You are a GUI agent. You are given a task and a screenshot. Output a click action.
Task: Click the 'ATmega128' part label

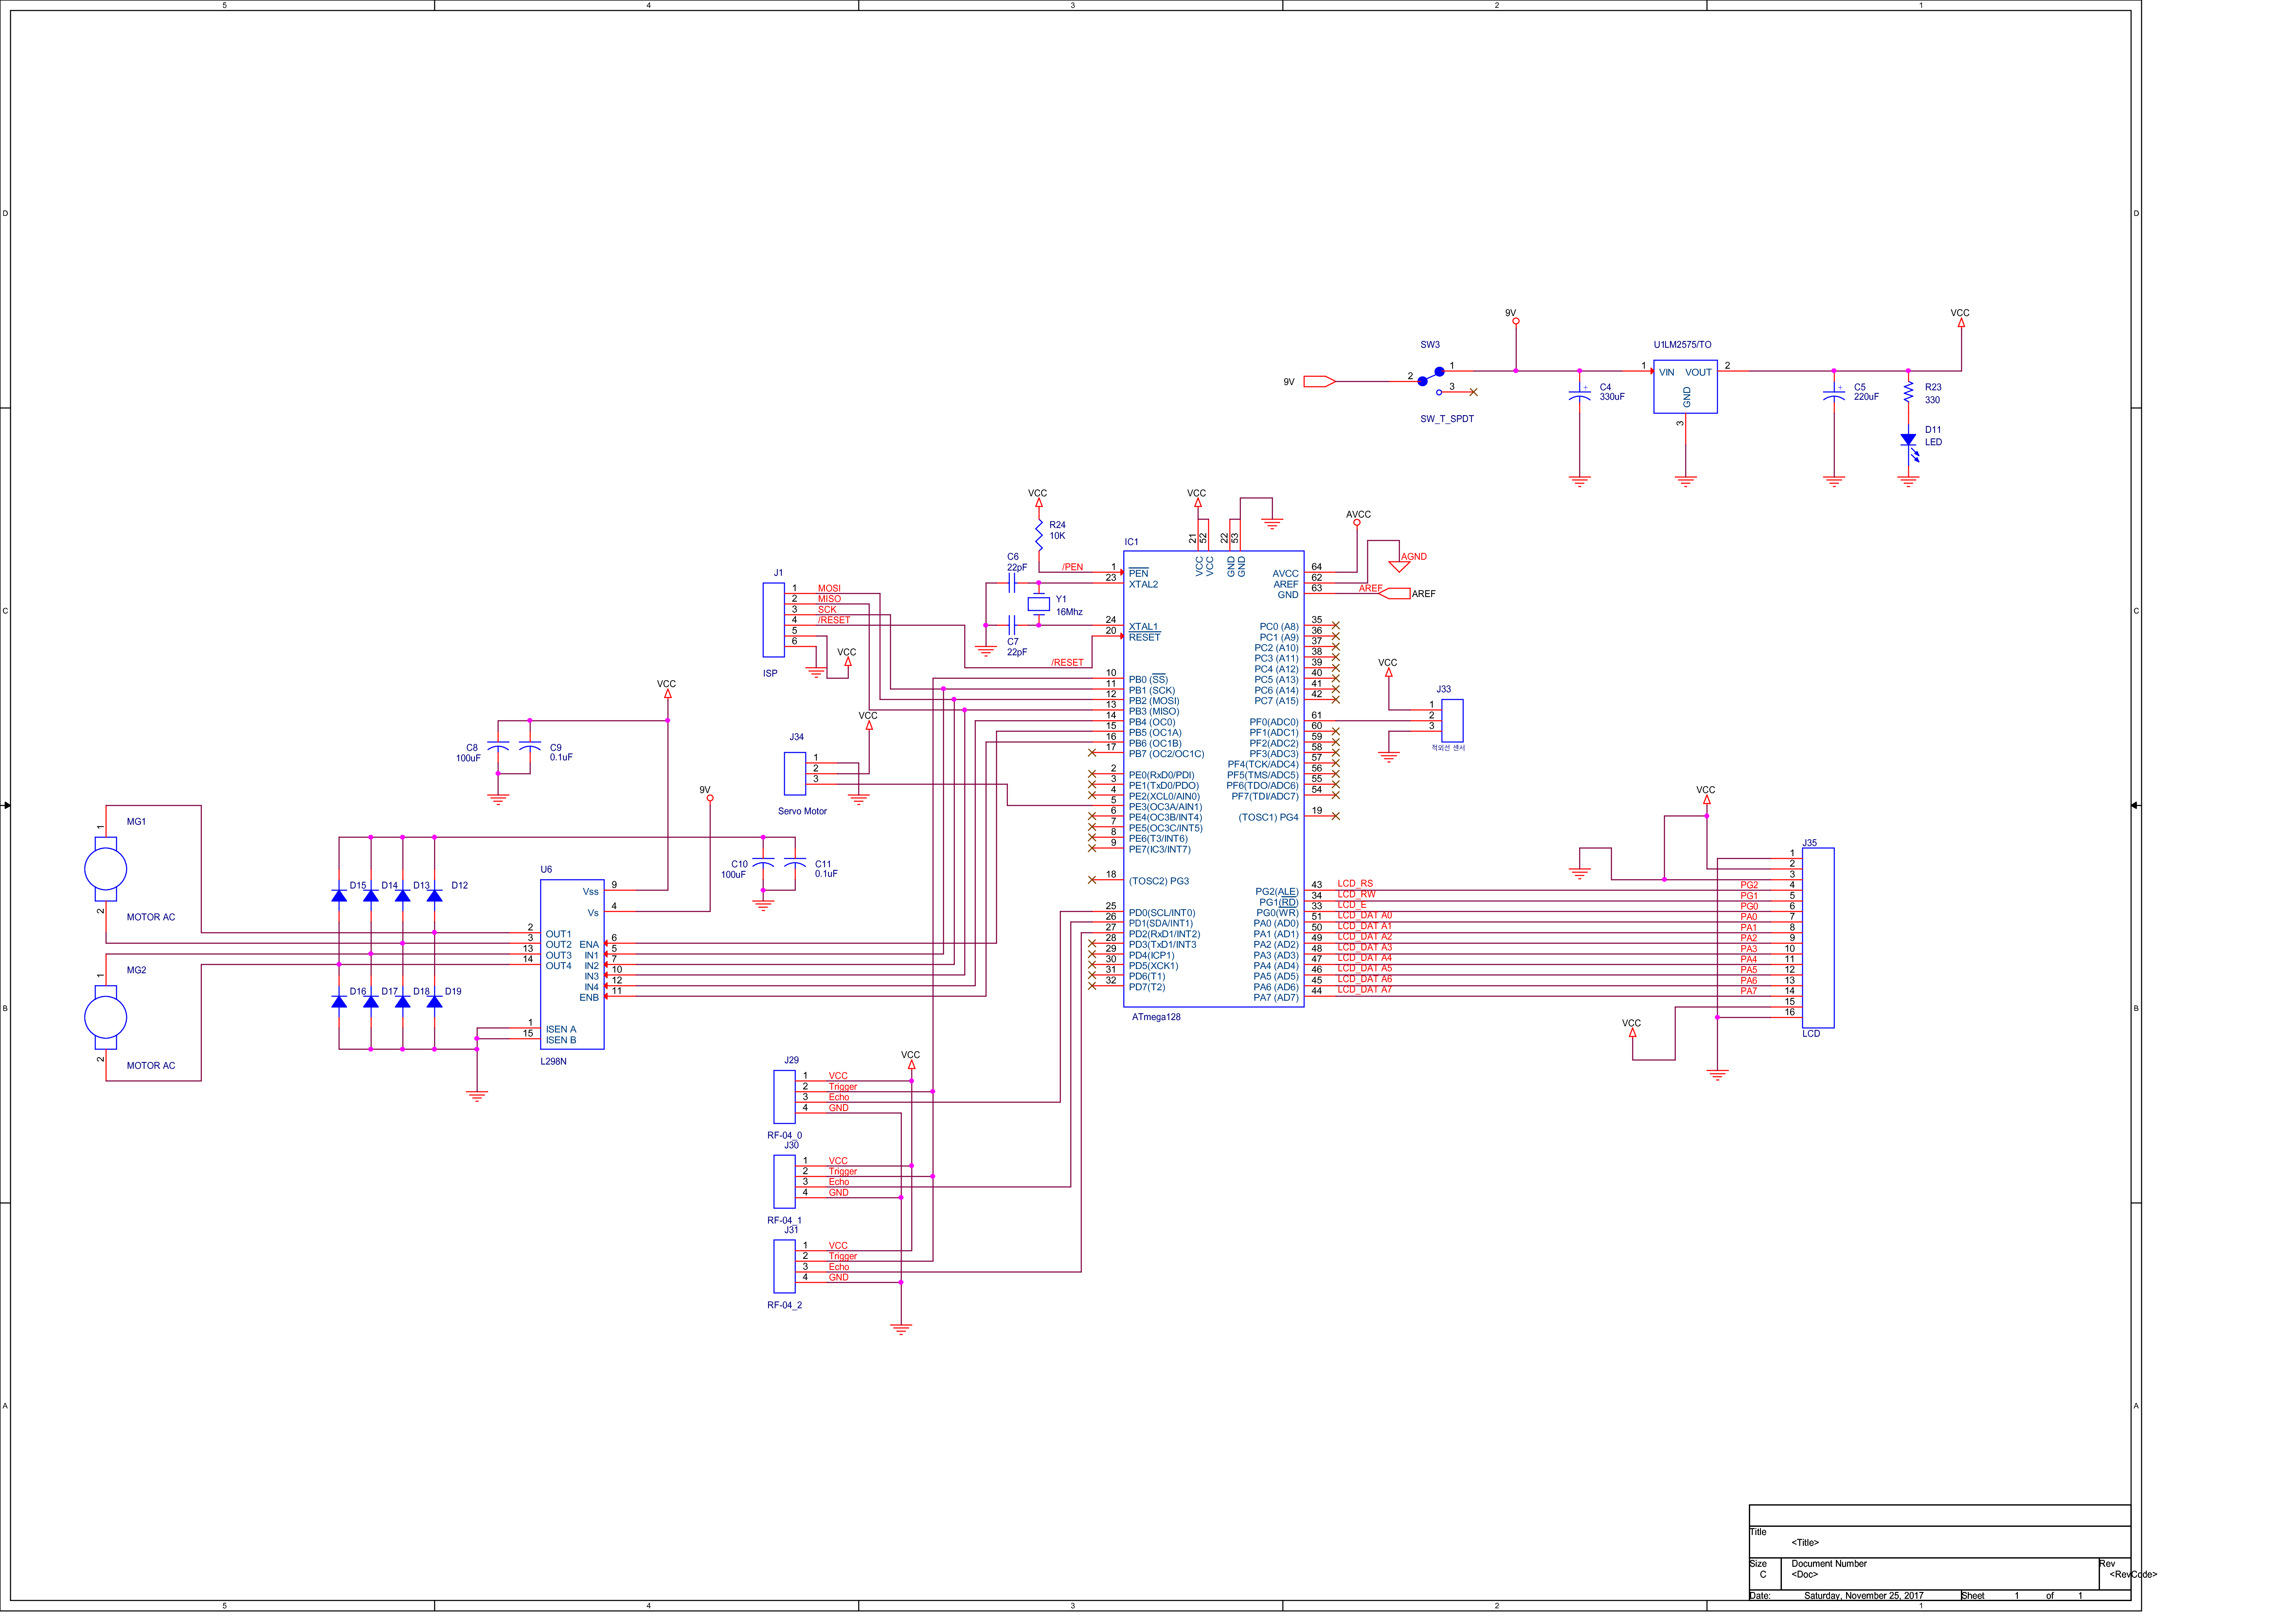click(x=1156, y=1017)
